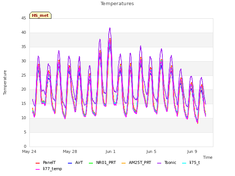Image resolution: width=235 pixels, height=176 pixels.
Task: Toggle the PanelT series in legend
Action: tap(46, 163)
